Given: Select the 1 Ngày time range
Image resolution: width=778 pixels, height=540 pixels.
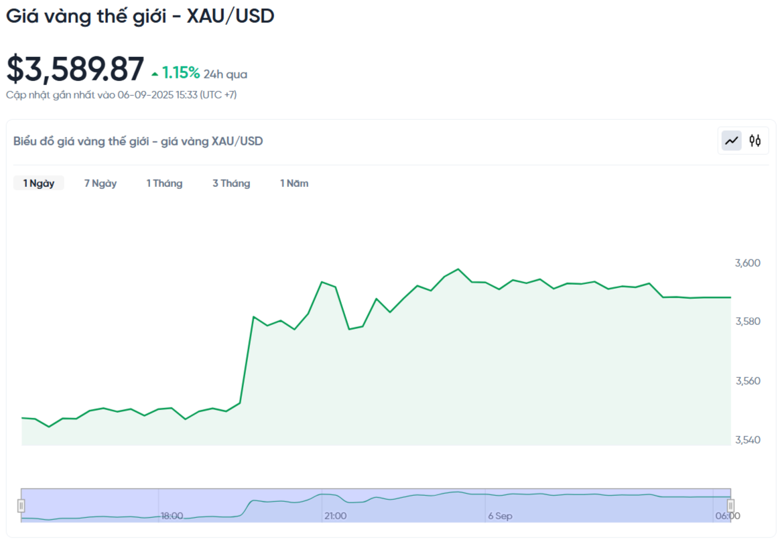Looking at the screenshot, I should [x=39, y=183].
